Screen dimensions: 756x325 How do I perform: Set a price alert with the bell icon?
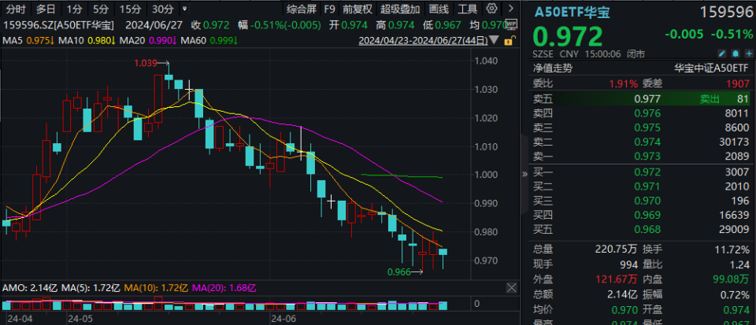tap(736, 54)
